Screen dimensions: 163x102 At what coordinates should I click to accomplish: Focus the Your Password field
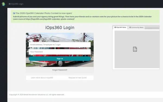pos(60,52)
